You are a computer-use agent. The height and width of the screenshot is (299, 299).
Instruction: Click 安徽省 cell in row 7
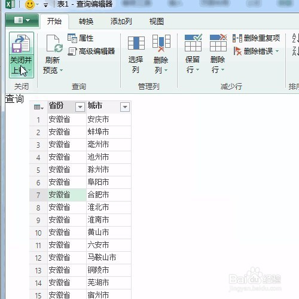click(x=67, y=195)
